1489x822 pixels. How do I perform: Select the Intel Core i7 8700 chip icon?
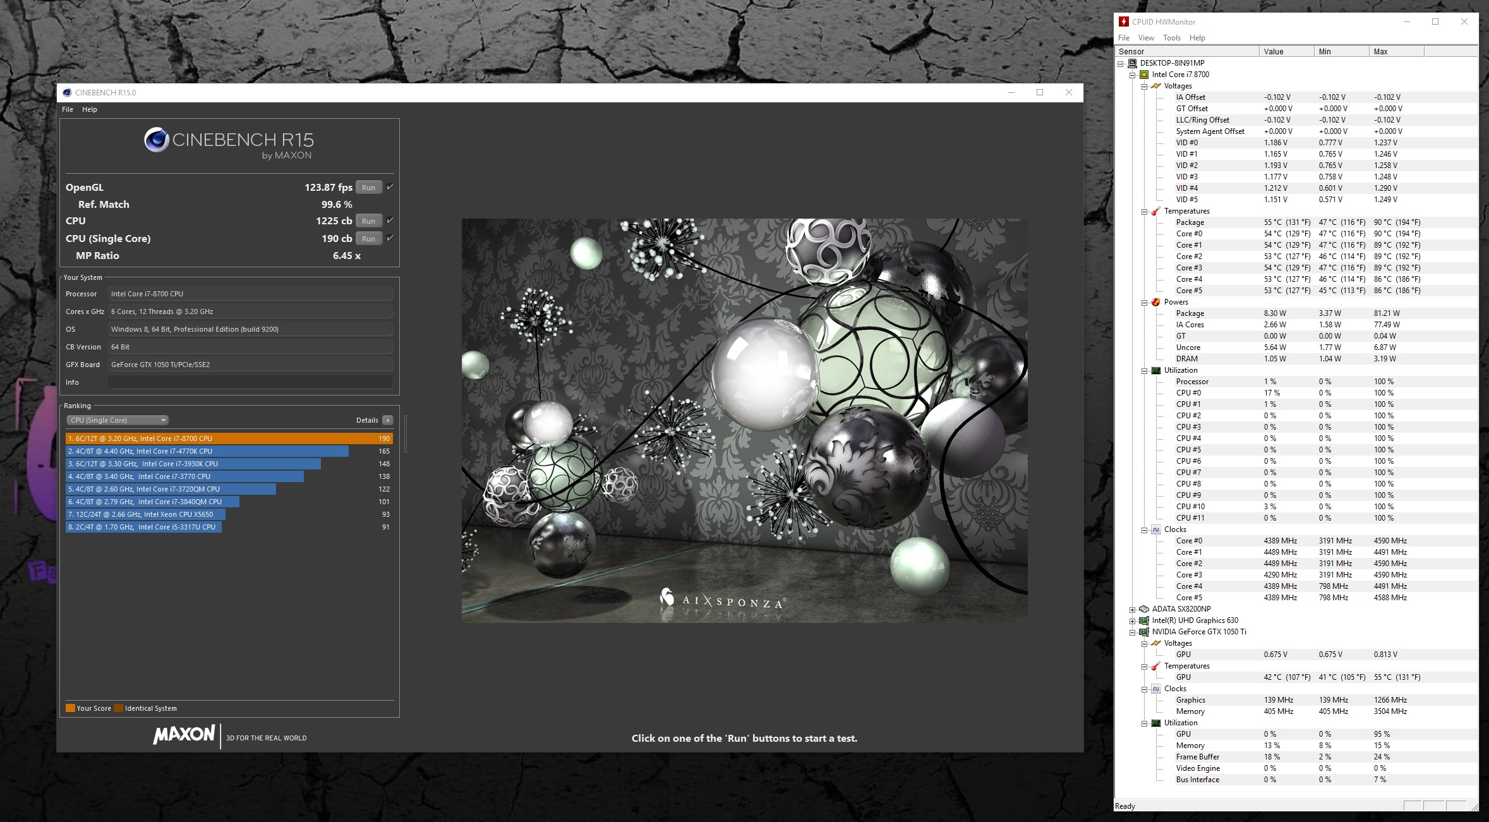point(1144,75)
